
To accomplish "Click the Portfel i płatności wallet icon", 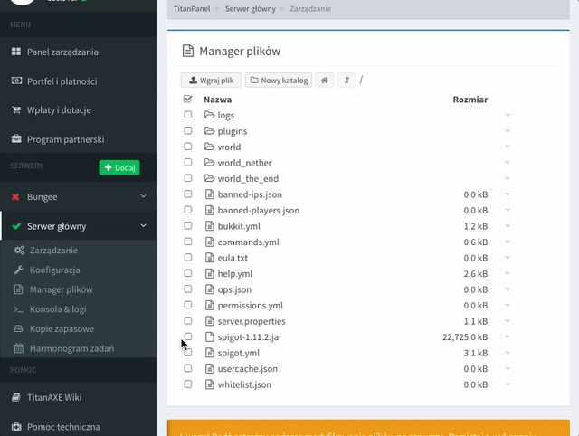I will tap(16, 81).
